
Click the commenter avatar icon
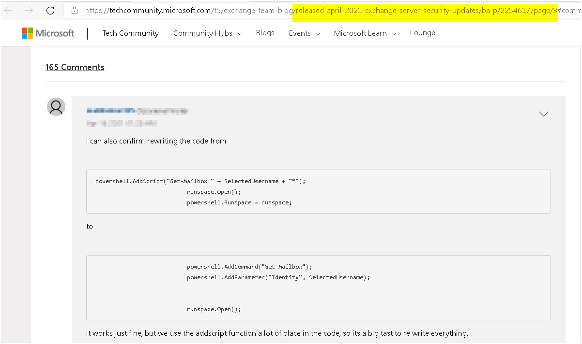point(56,107)
